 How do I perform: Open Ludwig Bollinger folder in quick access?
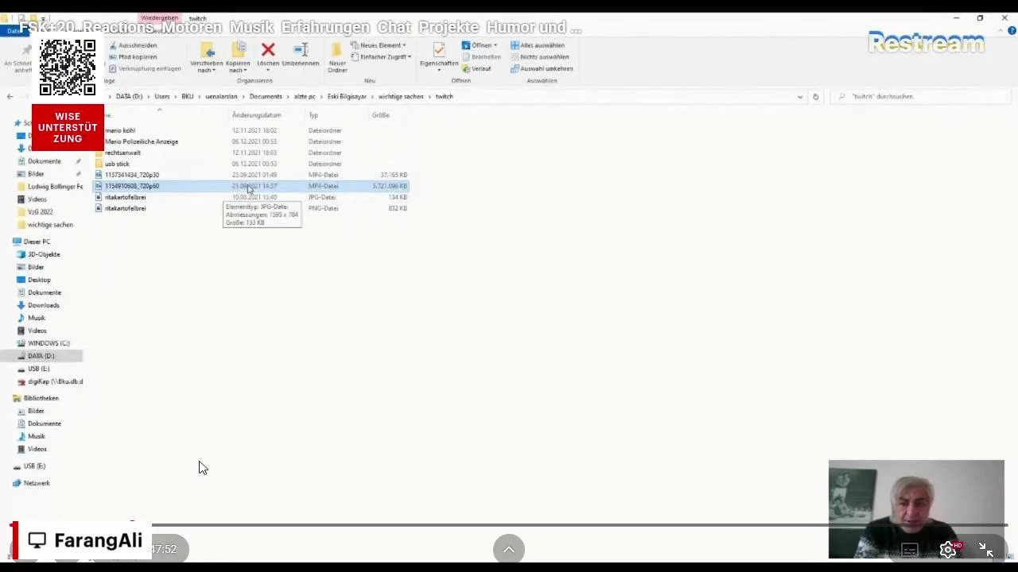coord(49,187)
